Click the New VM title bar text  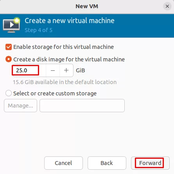tap(87, 6)
